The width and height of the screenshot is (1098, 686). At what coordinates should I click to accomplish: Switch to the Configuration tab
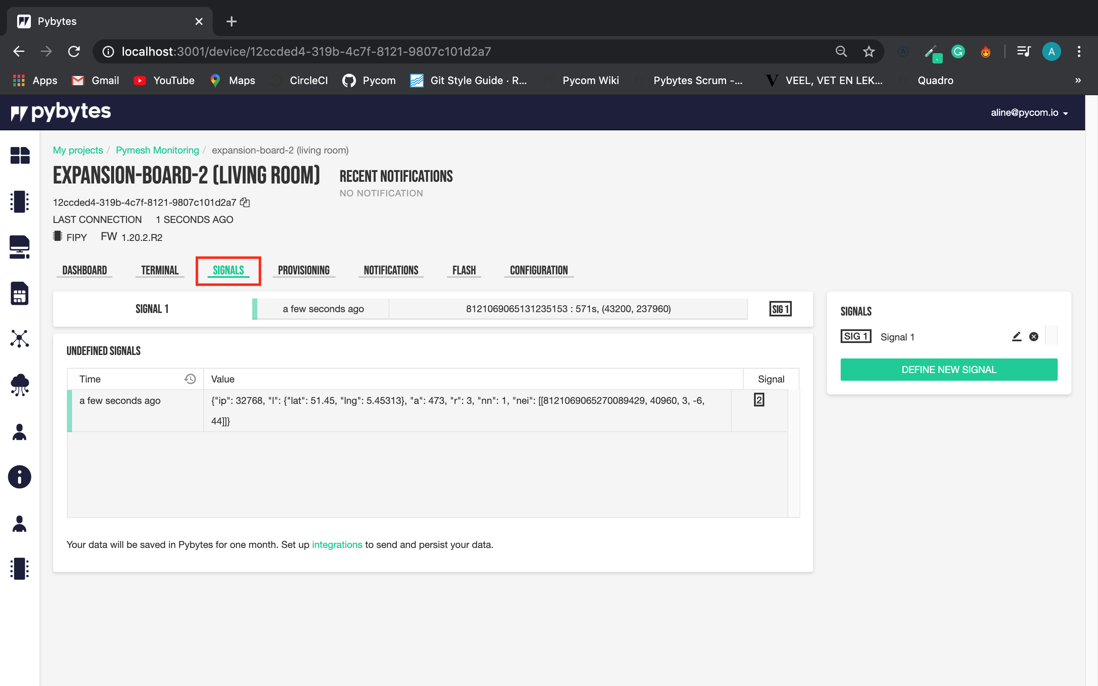(x=537, y=270)
